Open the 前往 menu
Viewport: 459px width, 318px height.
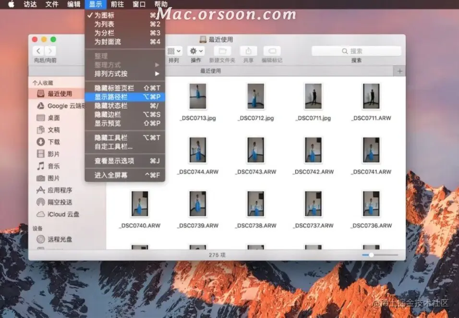pyautogui.click(x=117, y=4)
